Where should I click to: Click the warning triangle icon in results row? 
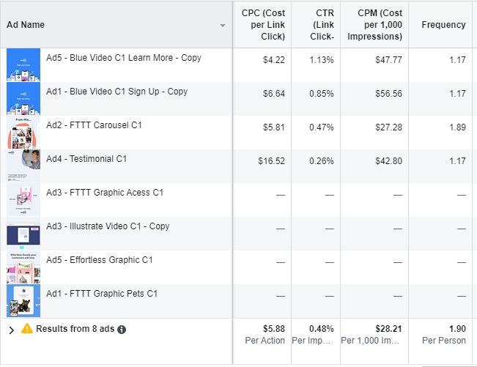tap(27, 330)
